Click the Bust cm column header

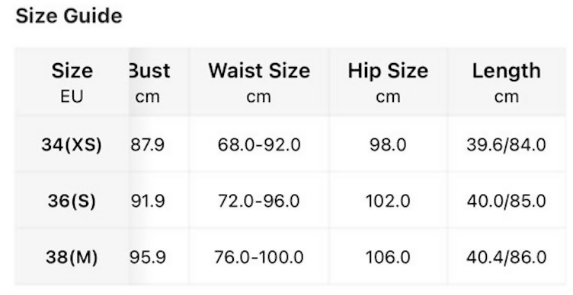(159, 82)
